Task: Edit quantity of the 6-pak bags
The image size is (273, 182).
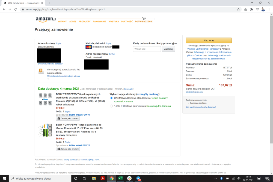Action: coord(67,112)
